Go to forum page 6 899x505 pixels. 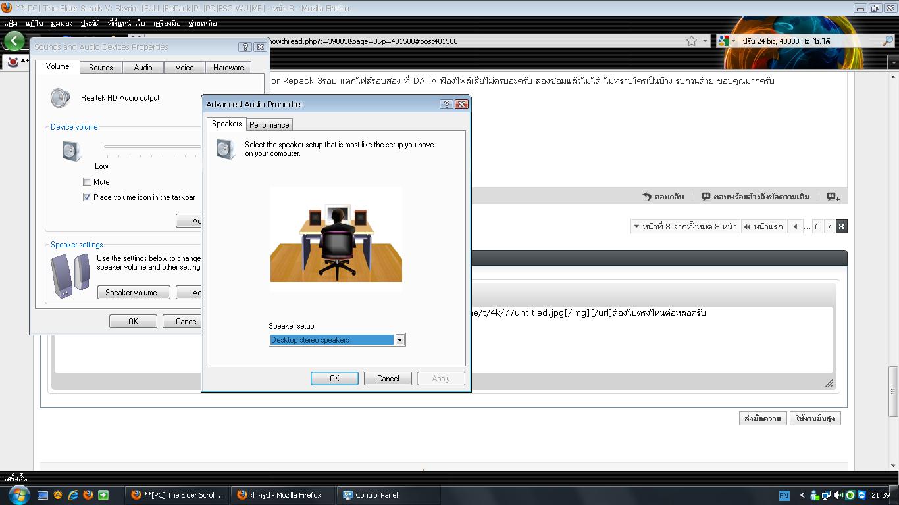(817, 226)
